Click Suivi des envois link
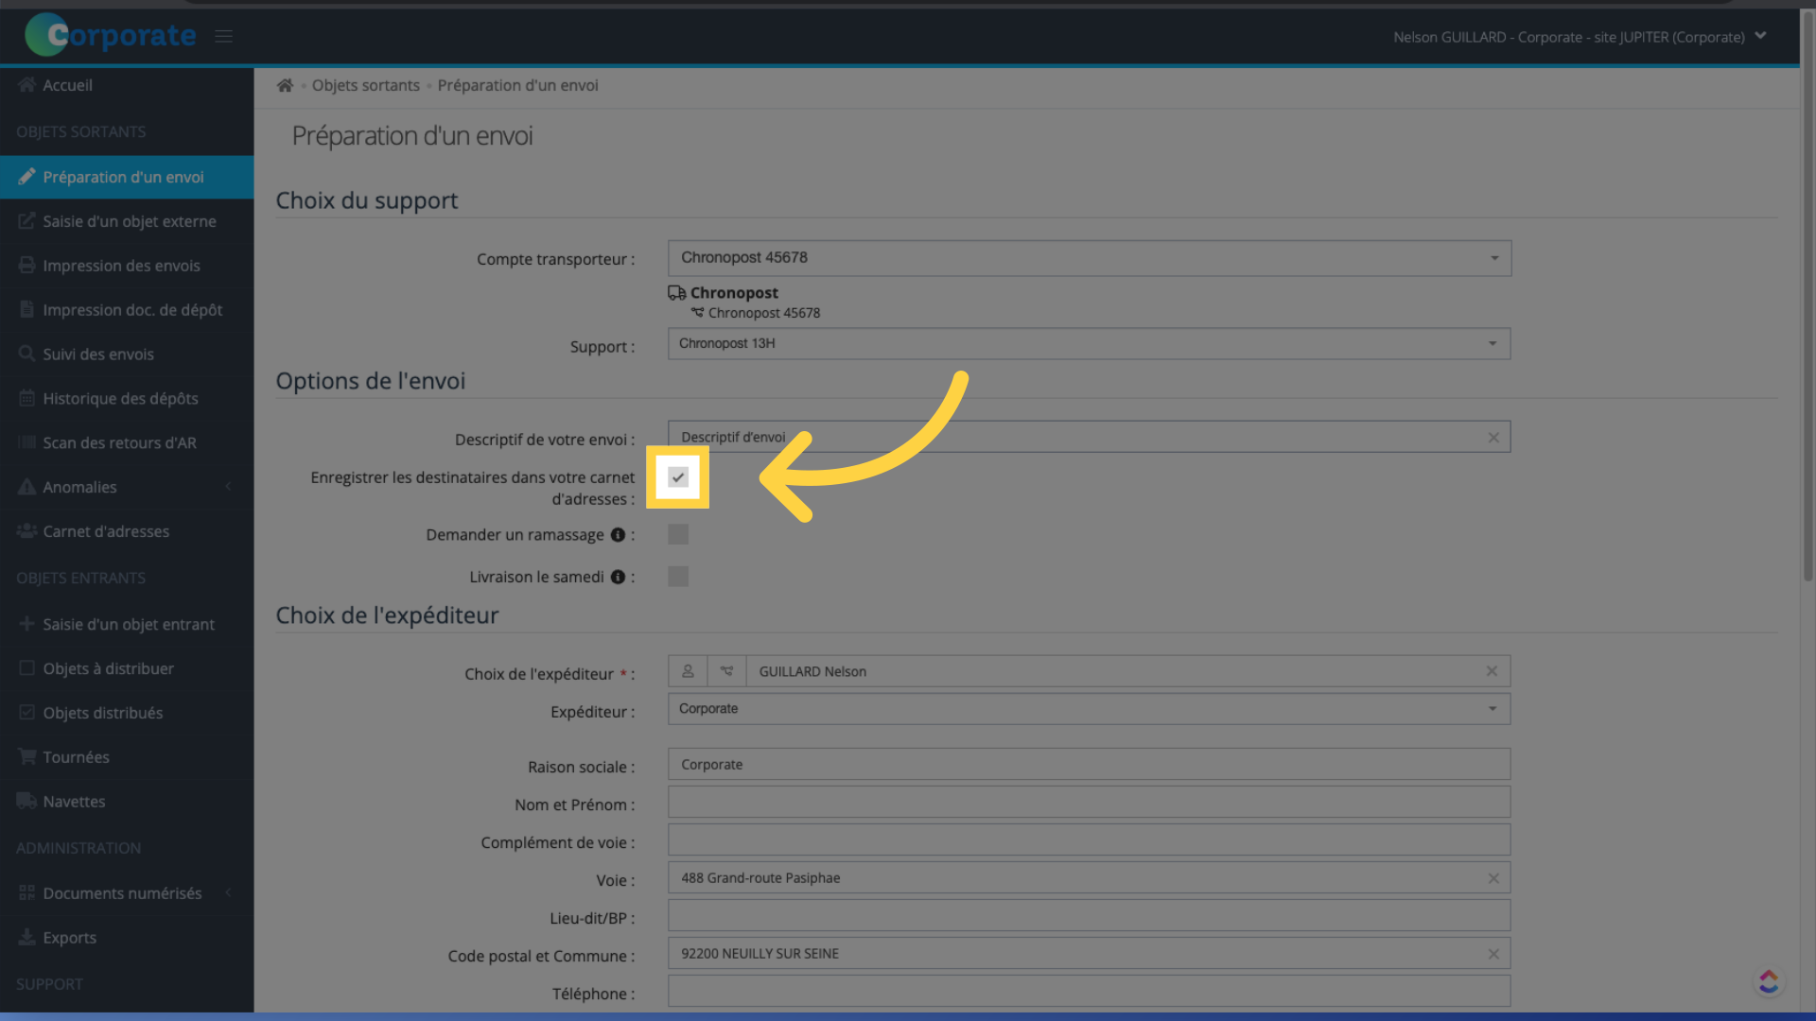This screenshot has width=1816, height=1021. (98, 355)
